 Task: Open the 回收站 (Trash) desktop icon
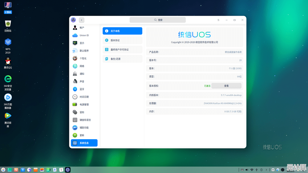[x=8, y=26]
